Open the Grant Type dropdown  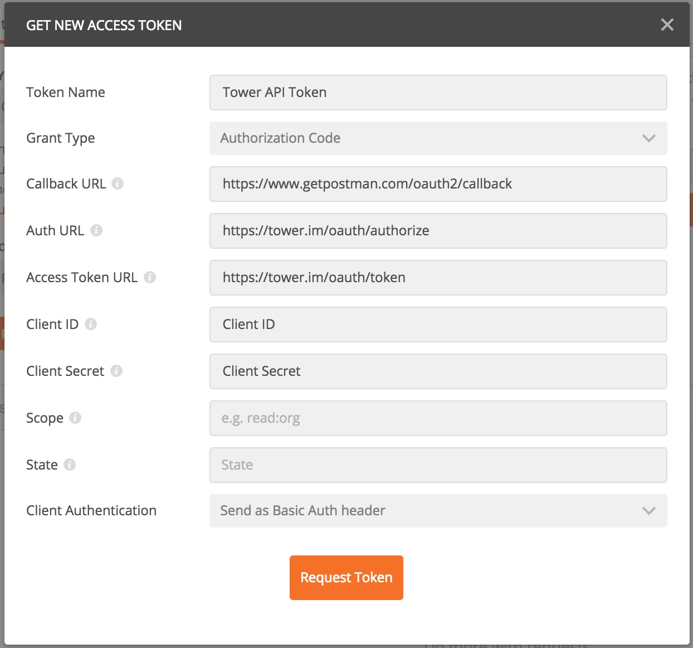click(x=438, y=138)
